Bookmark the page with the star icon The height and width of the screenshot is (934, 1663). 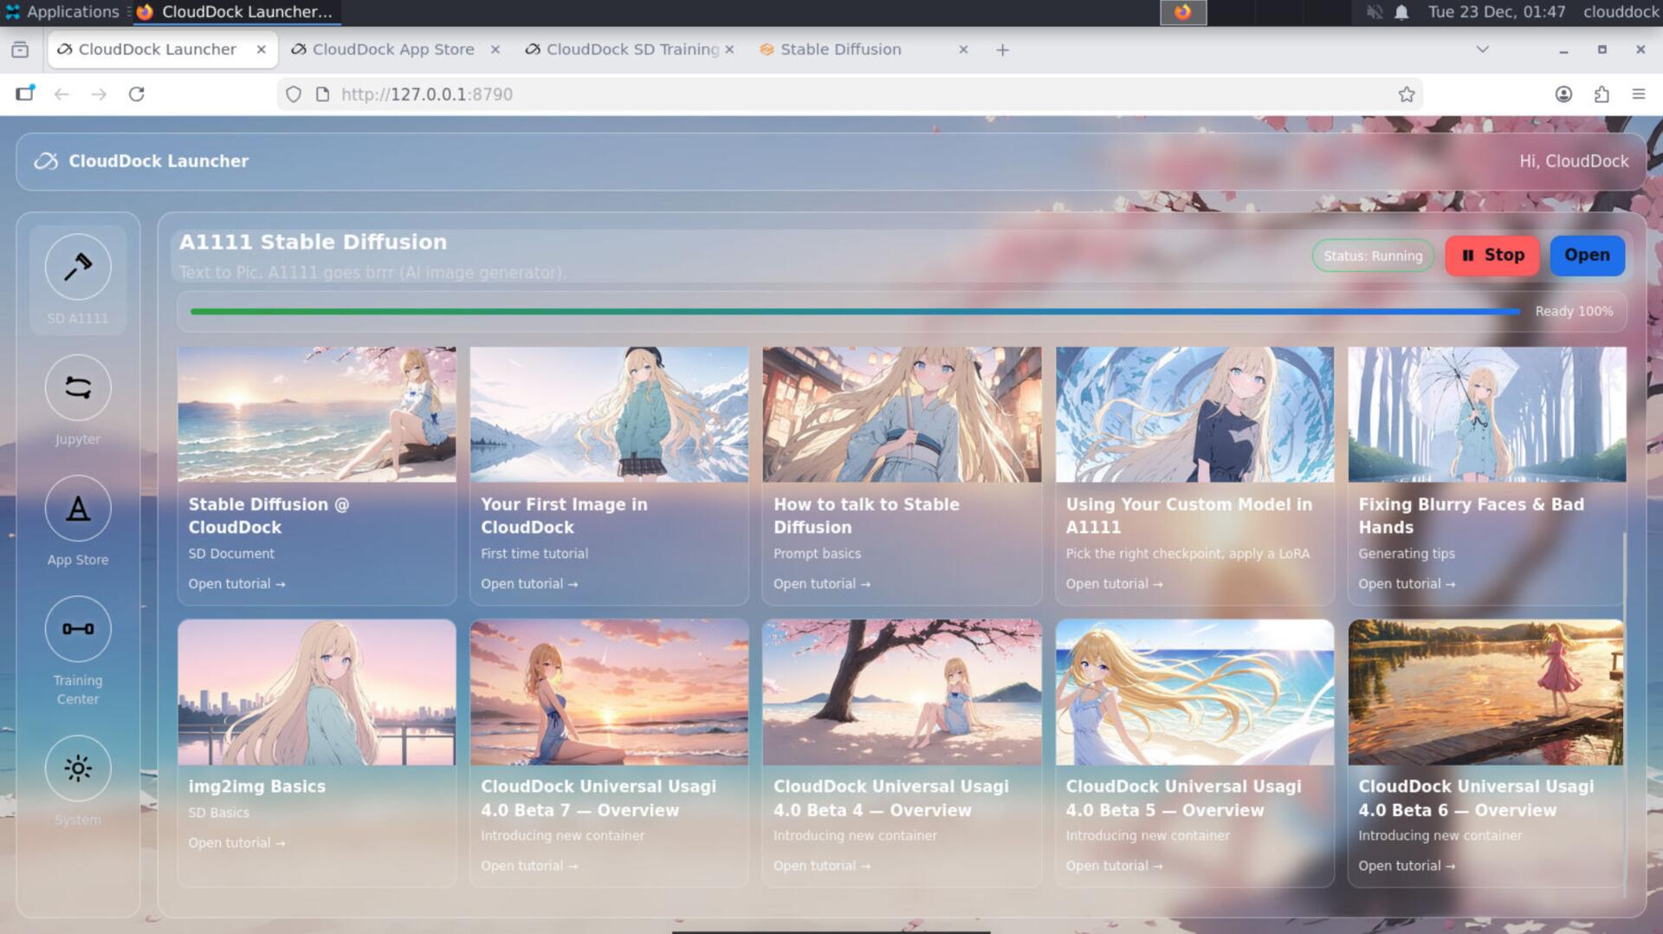1407,94
